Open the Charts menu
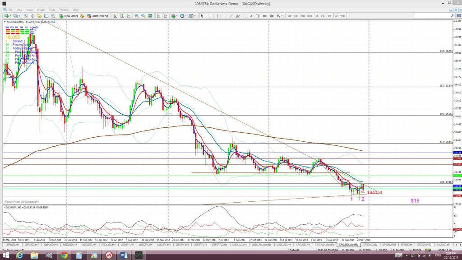Viewport: 462px width, 260px height. click(x=41, y=10)
